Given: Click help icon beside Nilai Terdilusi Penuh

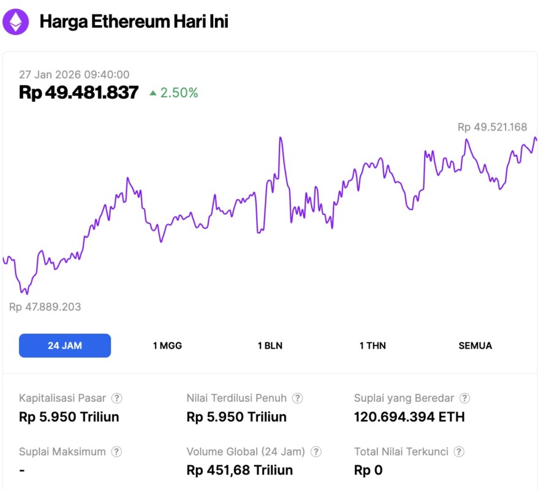Looking at the screenshot, I should tap(297, 398).
